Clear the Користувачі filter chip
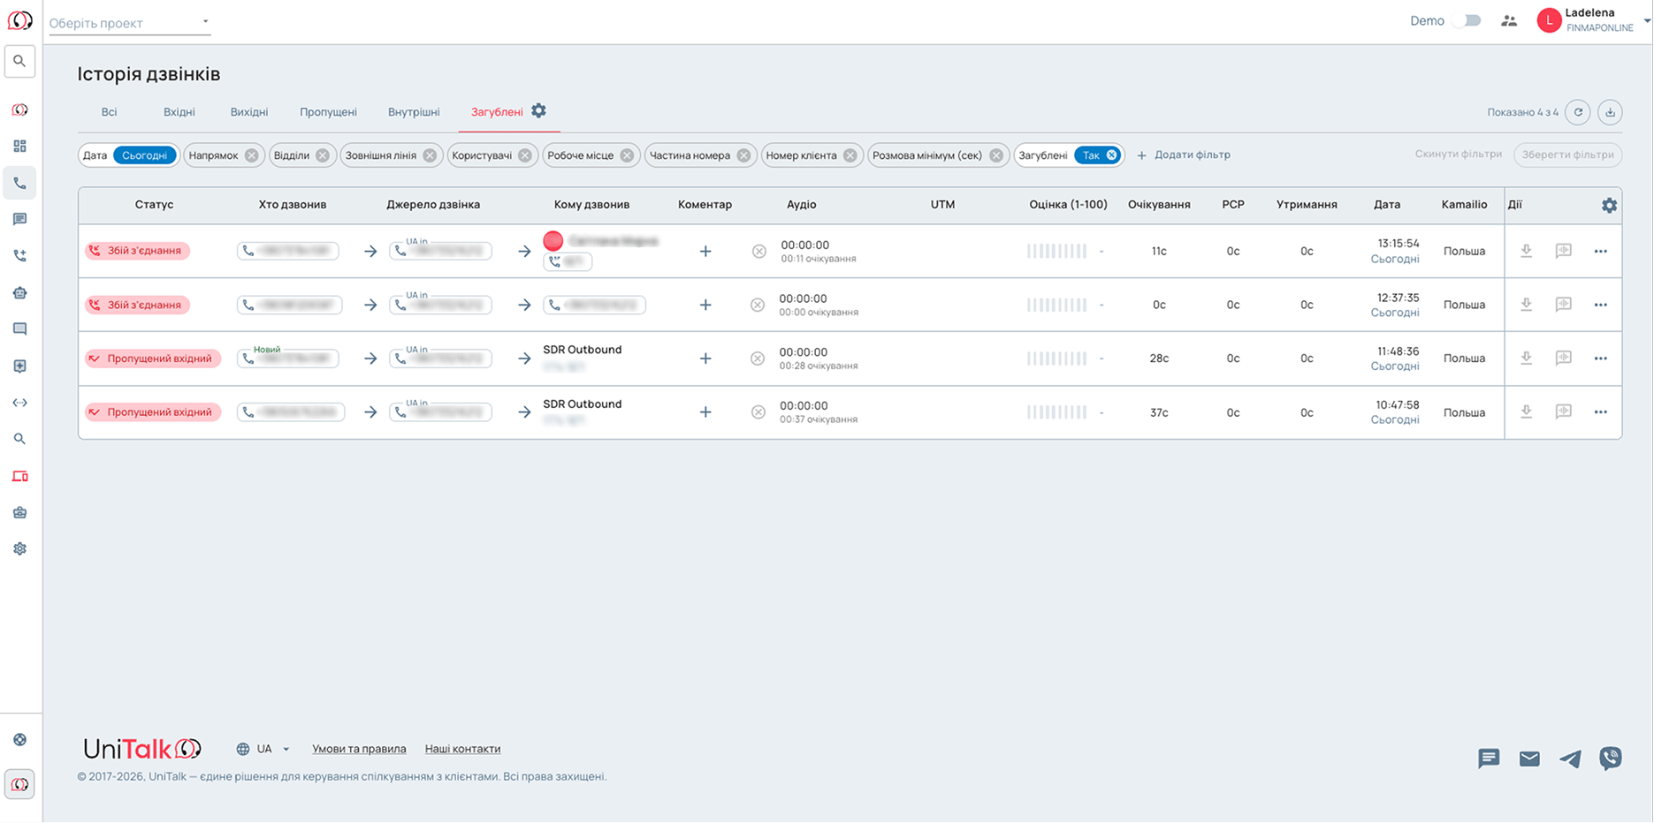The width and height of the screenshot is (1654, 823). click(x=525, y=155)
